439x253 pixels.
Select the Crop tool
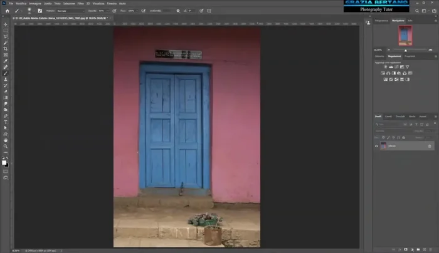(x=5, y=48)
